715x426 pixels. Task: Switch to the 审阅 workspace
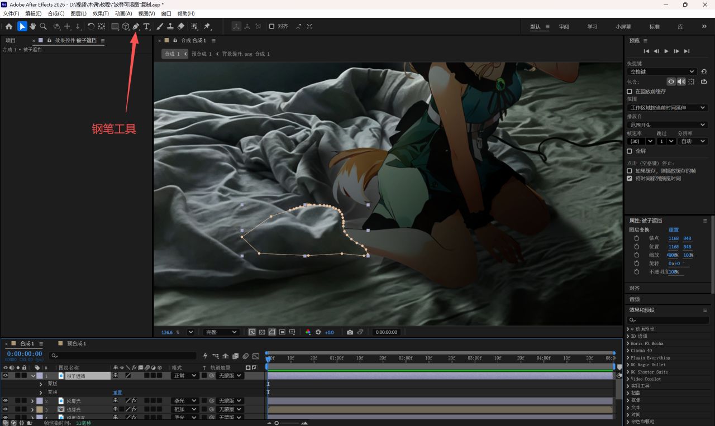point(564,27)
